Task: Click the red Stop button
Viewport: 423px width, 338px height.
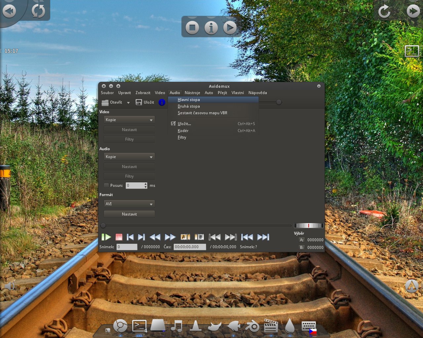Action: click(119, 237)
